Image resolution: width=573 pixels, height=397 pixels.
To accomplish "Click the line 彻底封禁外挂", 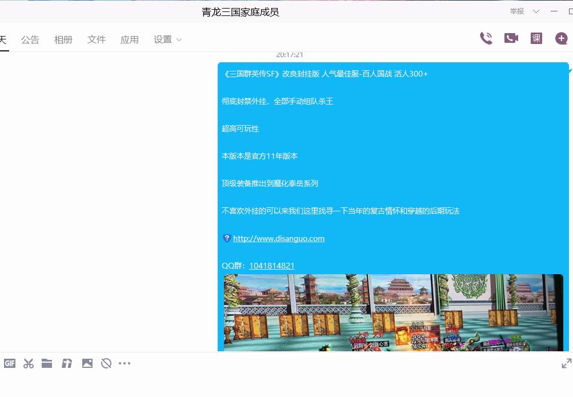I will (x=278, y=101).
